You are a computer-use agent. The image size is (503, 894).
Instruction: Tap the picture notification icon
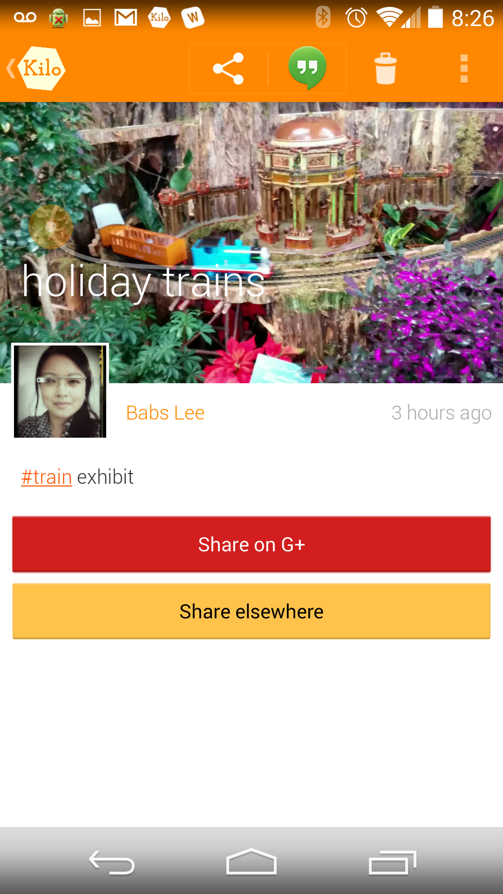coord(92,18)
